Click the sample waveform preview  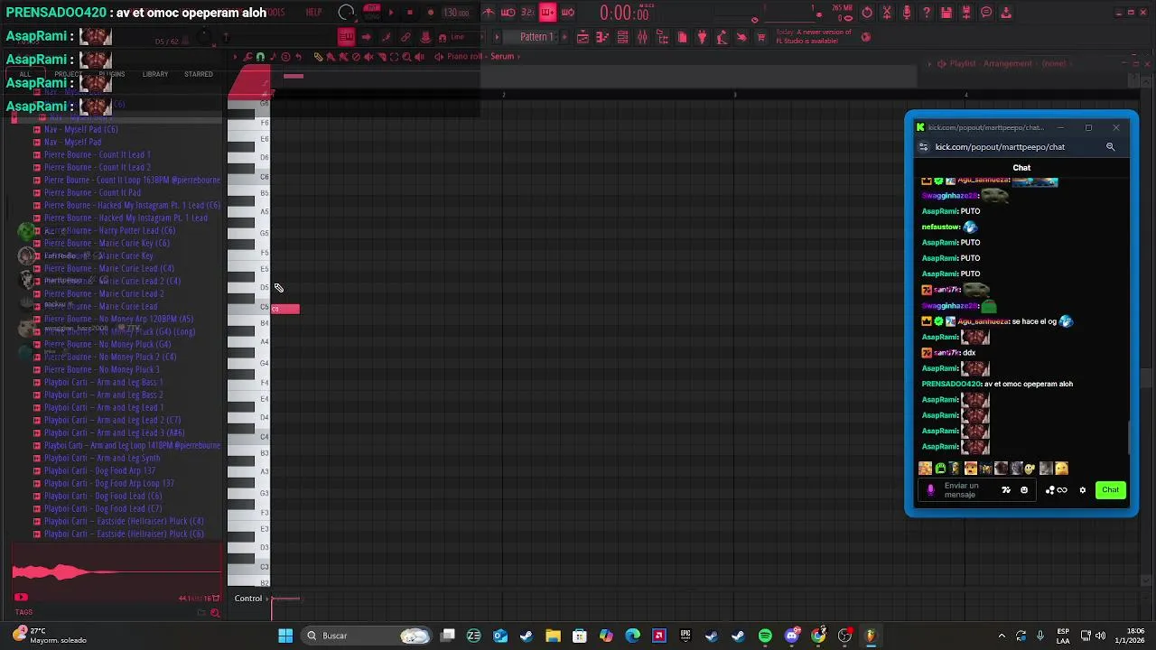tap(116, 571)
